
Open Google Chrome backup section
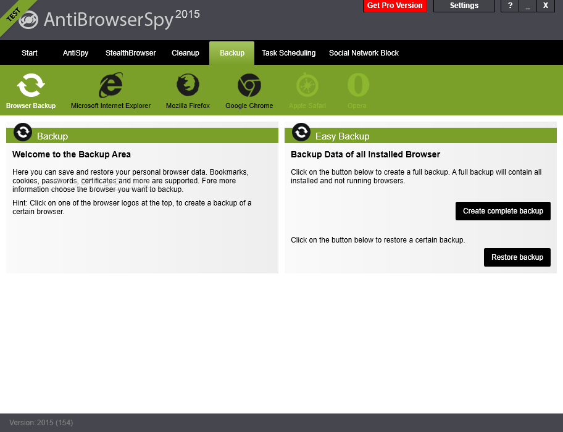coord(249,85)
